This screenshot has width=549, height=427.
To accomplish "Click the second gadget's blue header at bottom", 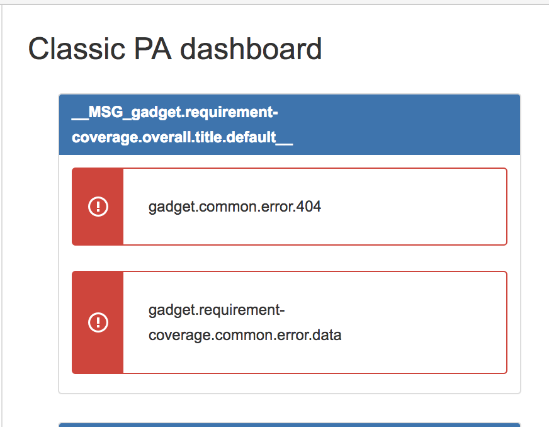I will [290, 424].
